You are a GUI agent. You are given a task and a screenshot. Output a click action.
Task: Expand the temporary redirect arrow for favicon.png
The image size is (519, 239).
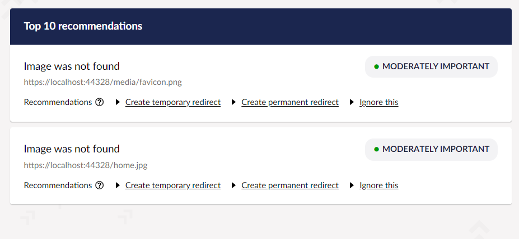[118, 102]
